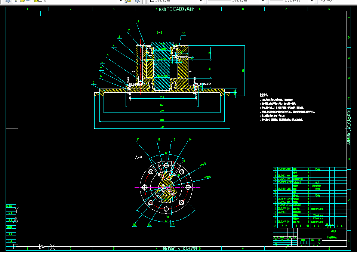Image resolution: width=357 pixels, height=253 pixels.
Task: Open the ByLayer color control dropdown
Action: point(176,1)
